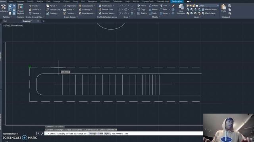
Task: Switch to the Survey ribbon tab
Action: [75, 2]
